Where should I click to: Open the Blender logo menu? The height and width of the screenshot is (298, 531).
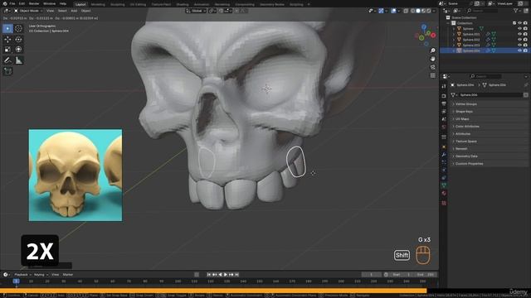point(4,3)
